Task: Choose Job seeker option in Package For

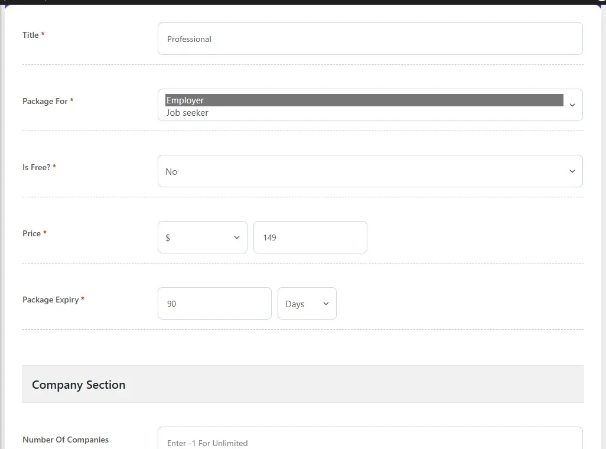Action: (364, 112)
